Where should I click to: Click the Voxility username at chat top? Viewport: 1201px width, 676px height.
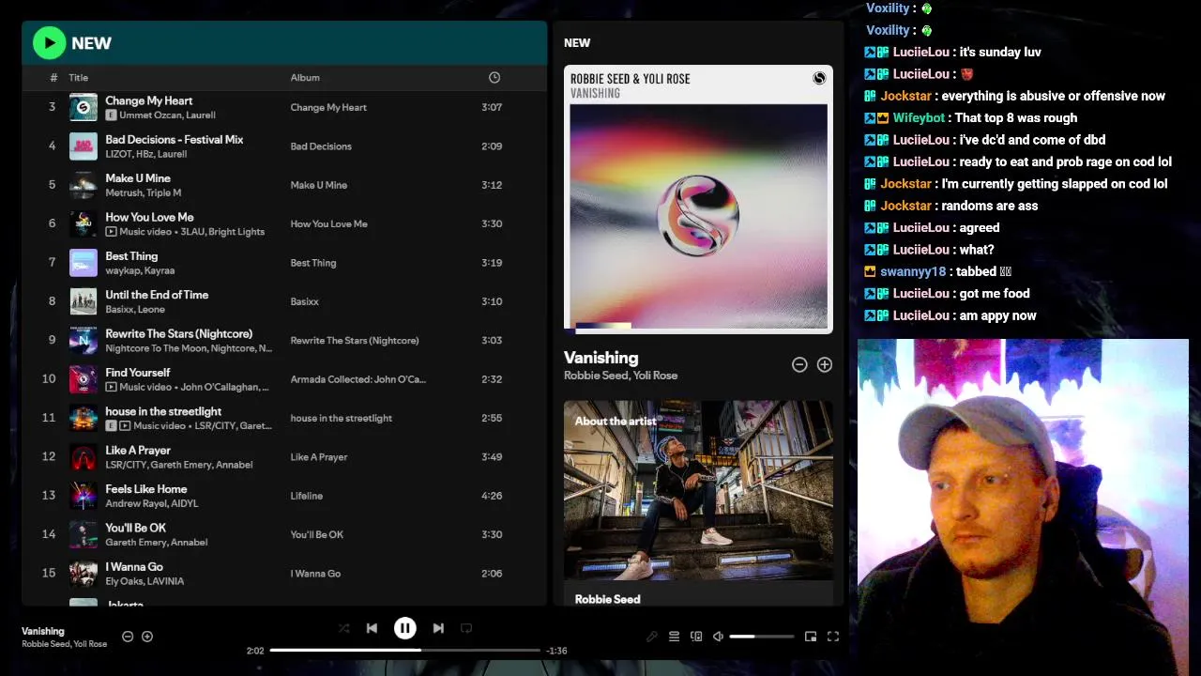tap(888, 8)
